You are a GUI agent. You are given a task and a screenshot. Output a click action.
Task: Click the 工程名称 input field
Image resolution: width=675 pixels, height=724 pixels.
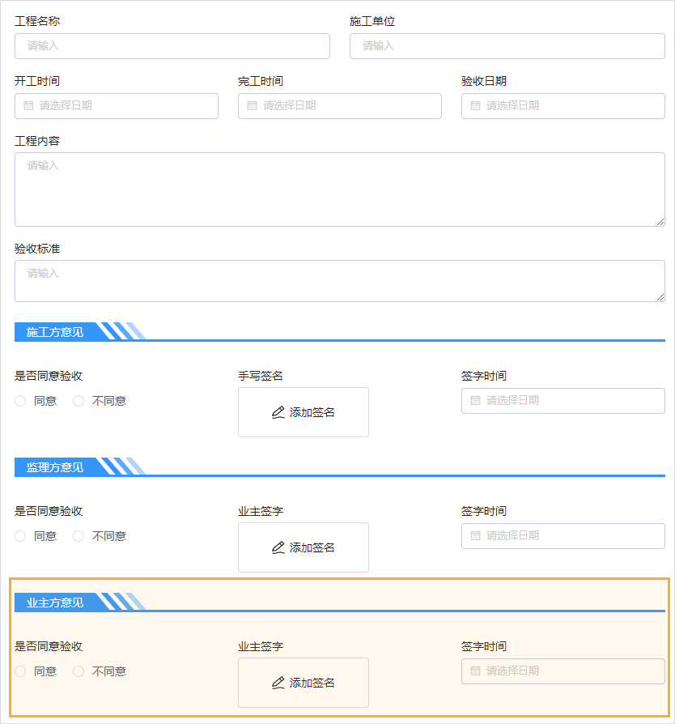coord(172,46)
